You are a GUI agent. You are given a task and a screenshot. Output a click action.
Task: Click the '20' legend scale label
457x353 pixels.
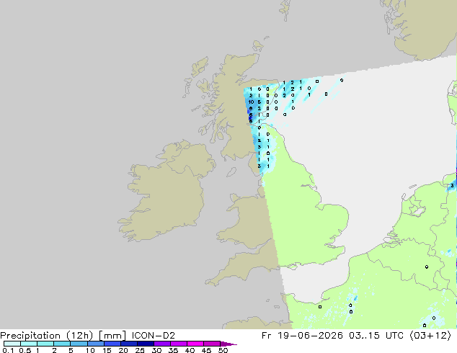[x=123, y=350]
